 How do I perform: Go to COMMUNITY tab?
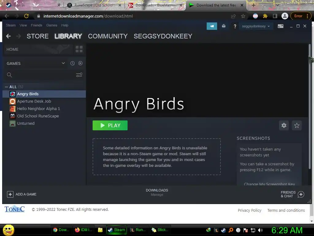(108, 36)
